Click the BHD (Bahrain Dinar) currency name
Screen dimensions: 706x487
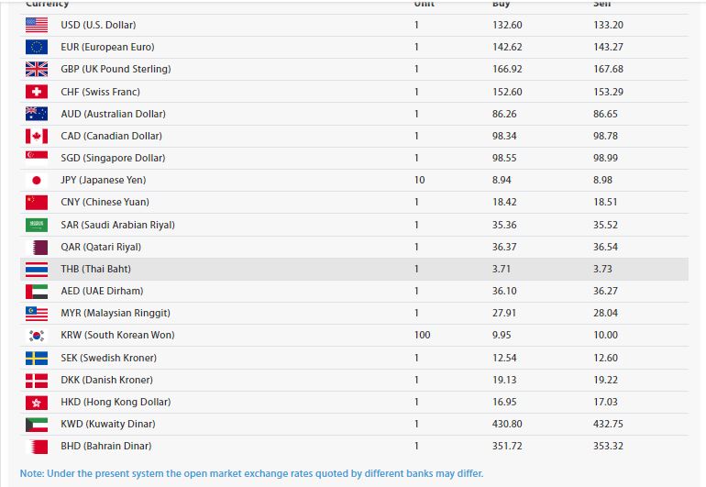tap(105, 446)
